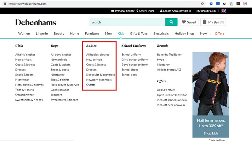Click the Debenhams logo

[x=36, y=22]
